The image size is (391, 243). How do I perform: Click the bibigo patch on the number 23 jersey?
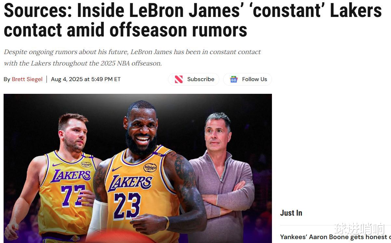pos(150,167)
